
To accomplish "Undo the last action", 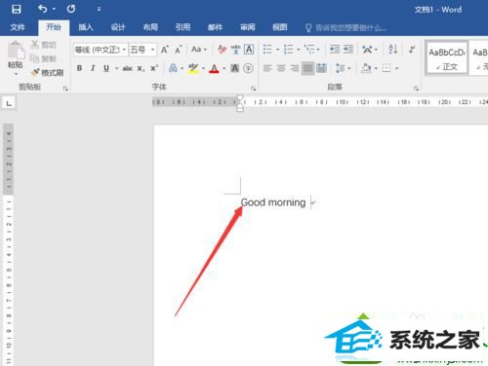I will pos(43,9).
